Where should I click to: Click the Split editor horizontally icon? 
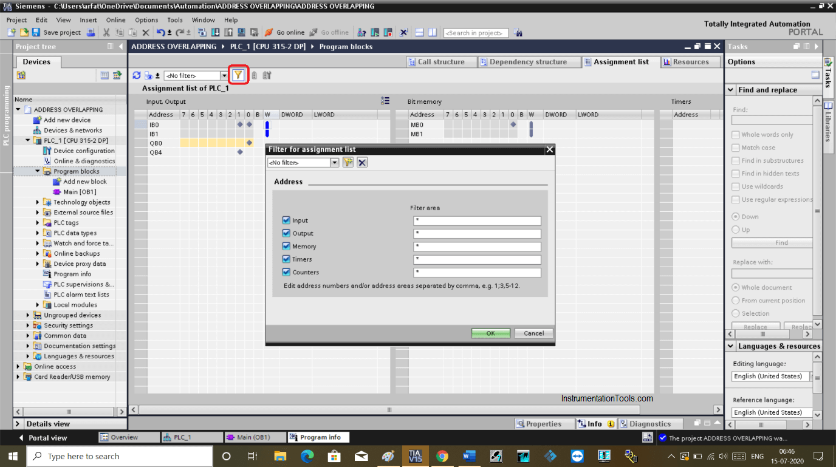point(420,32)
